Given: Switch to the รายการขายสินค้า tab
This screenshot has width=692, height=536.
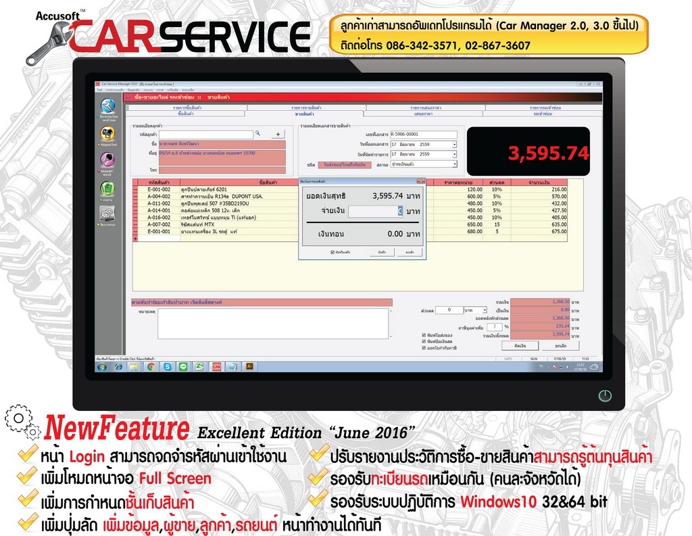Looking at the screenshot, I should point(306,107).
